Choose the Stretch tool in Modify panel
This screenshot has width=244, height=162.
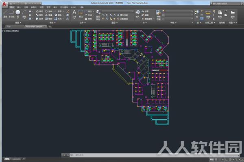39,19
